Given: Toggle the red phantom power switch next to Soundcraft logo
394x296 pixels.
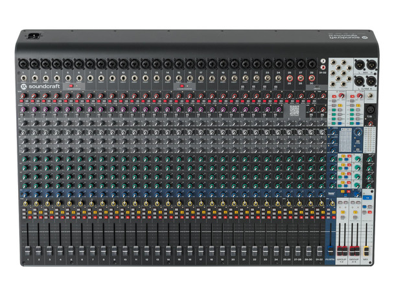Looking at the screenshot, I should pyautogui.click(x=71, y=86).
